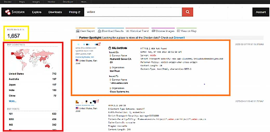Open Maps in the top bar

point(22,2)
